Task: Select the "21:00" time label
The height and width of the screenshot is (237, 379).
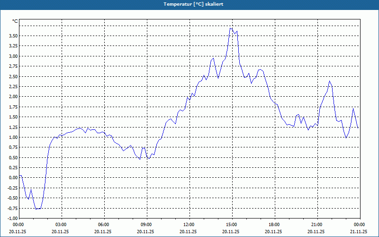Action: pyautogui.click(x=316, y=225)
